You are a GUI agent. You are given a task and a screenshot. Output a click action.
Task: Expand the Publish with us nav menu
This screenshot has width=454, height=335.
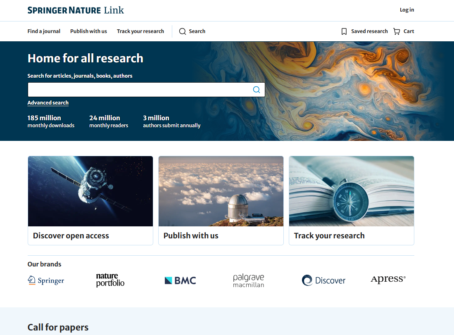click(x=88, y=31)
